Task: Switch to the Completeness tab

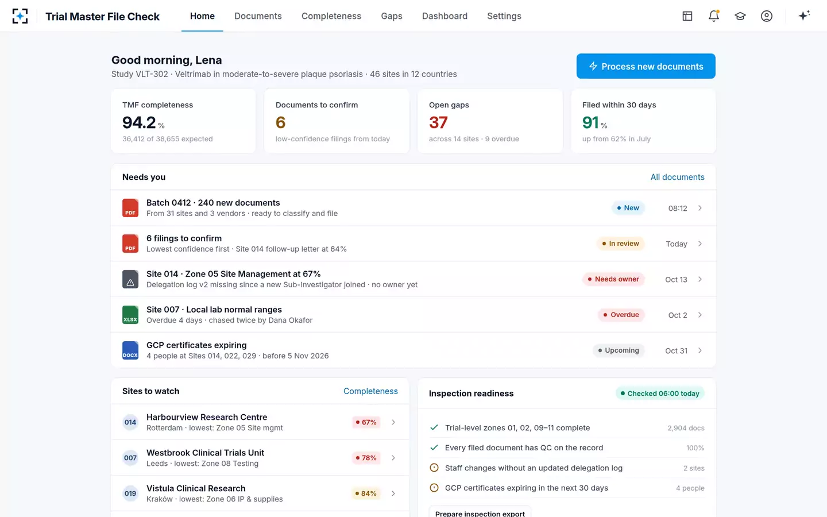Action: (x=331, y=16)
